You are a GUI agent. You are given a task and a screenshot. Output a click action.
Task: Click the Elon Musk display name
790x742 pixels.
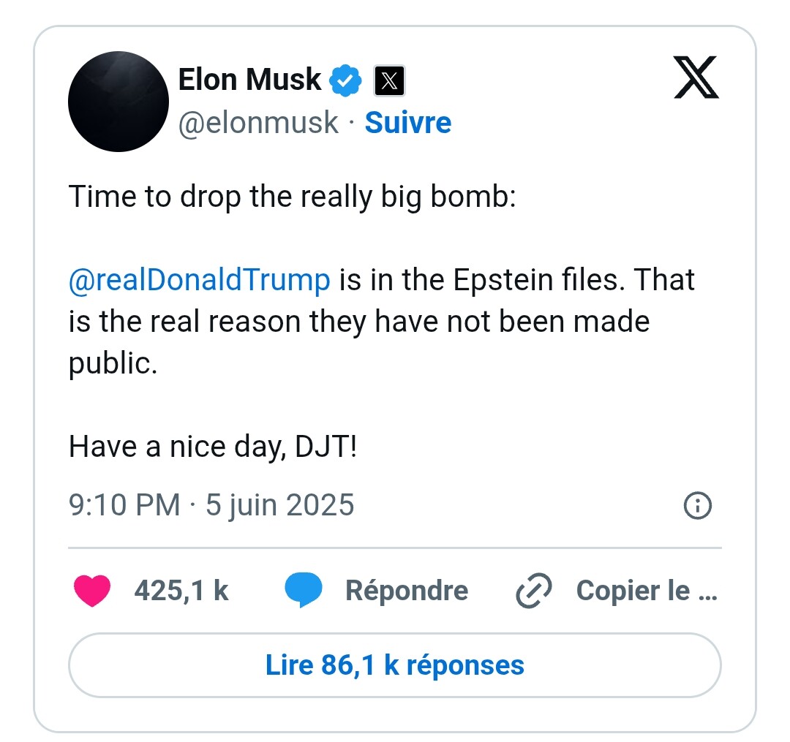point(249,80)
